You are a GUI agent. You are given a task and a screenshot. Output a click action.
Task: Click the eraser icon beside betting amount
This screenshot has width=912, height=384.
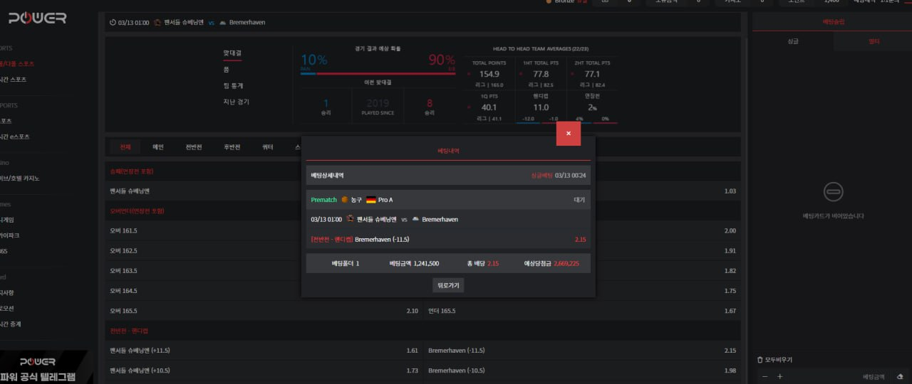tap(900, 376)
